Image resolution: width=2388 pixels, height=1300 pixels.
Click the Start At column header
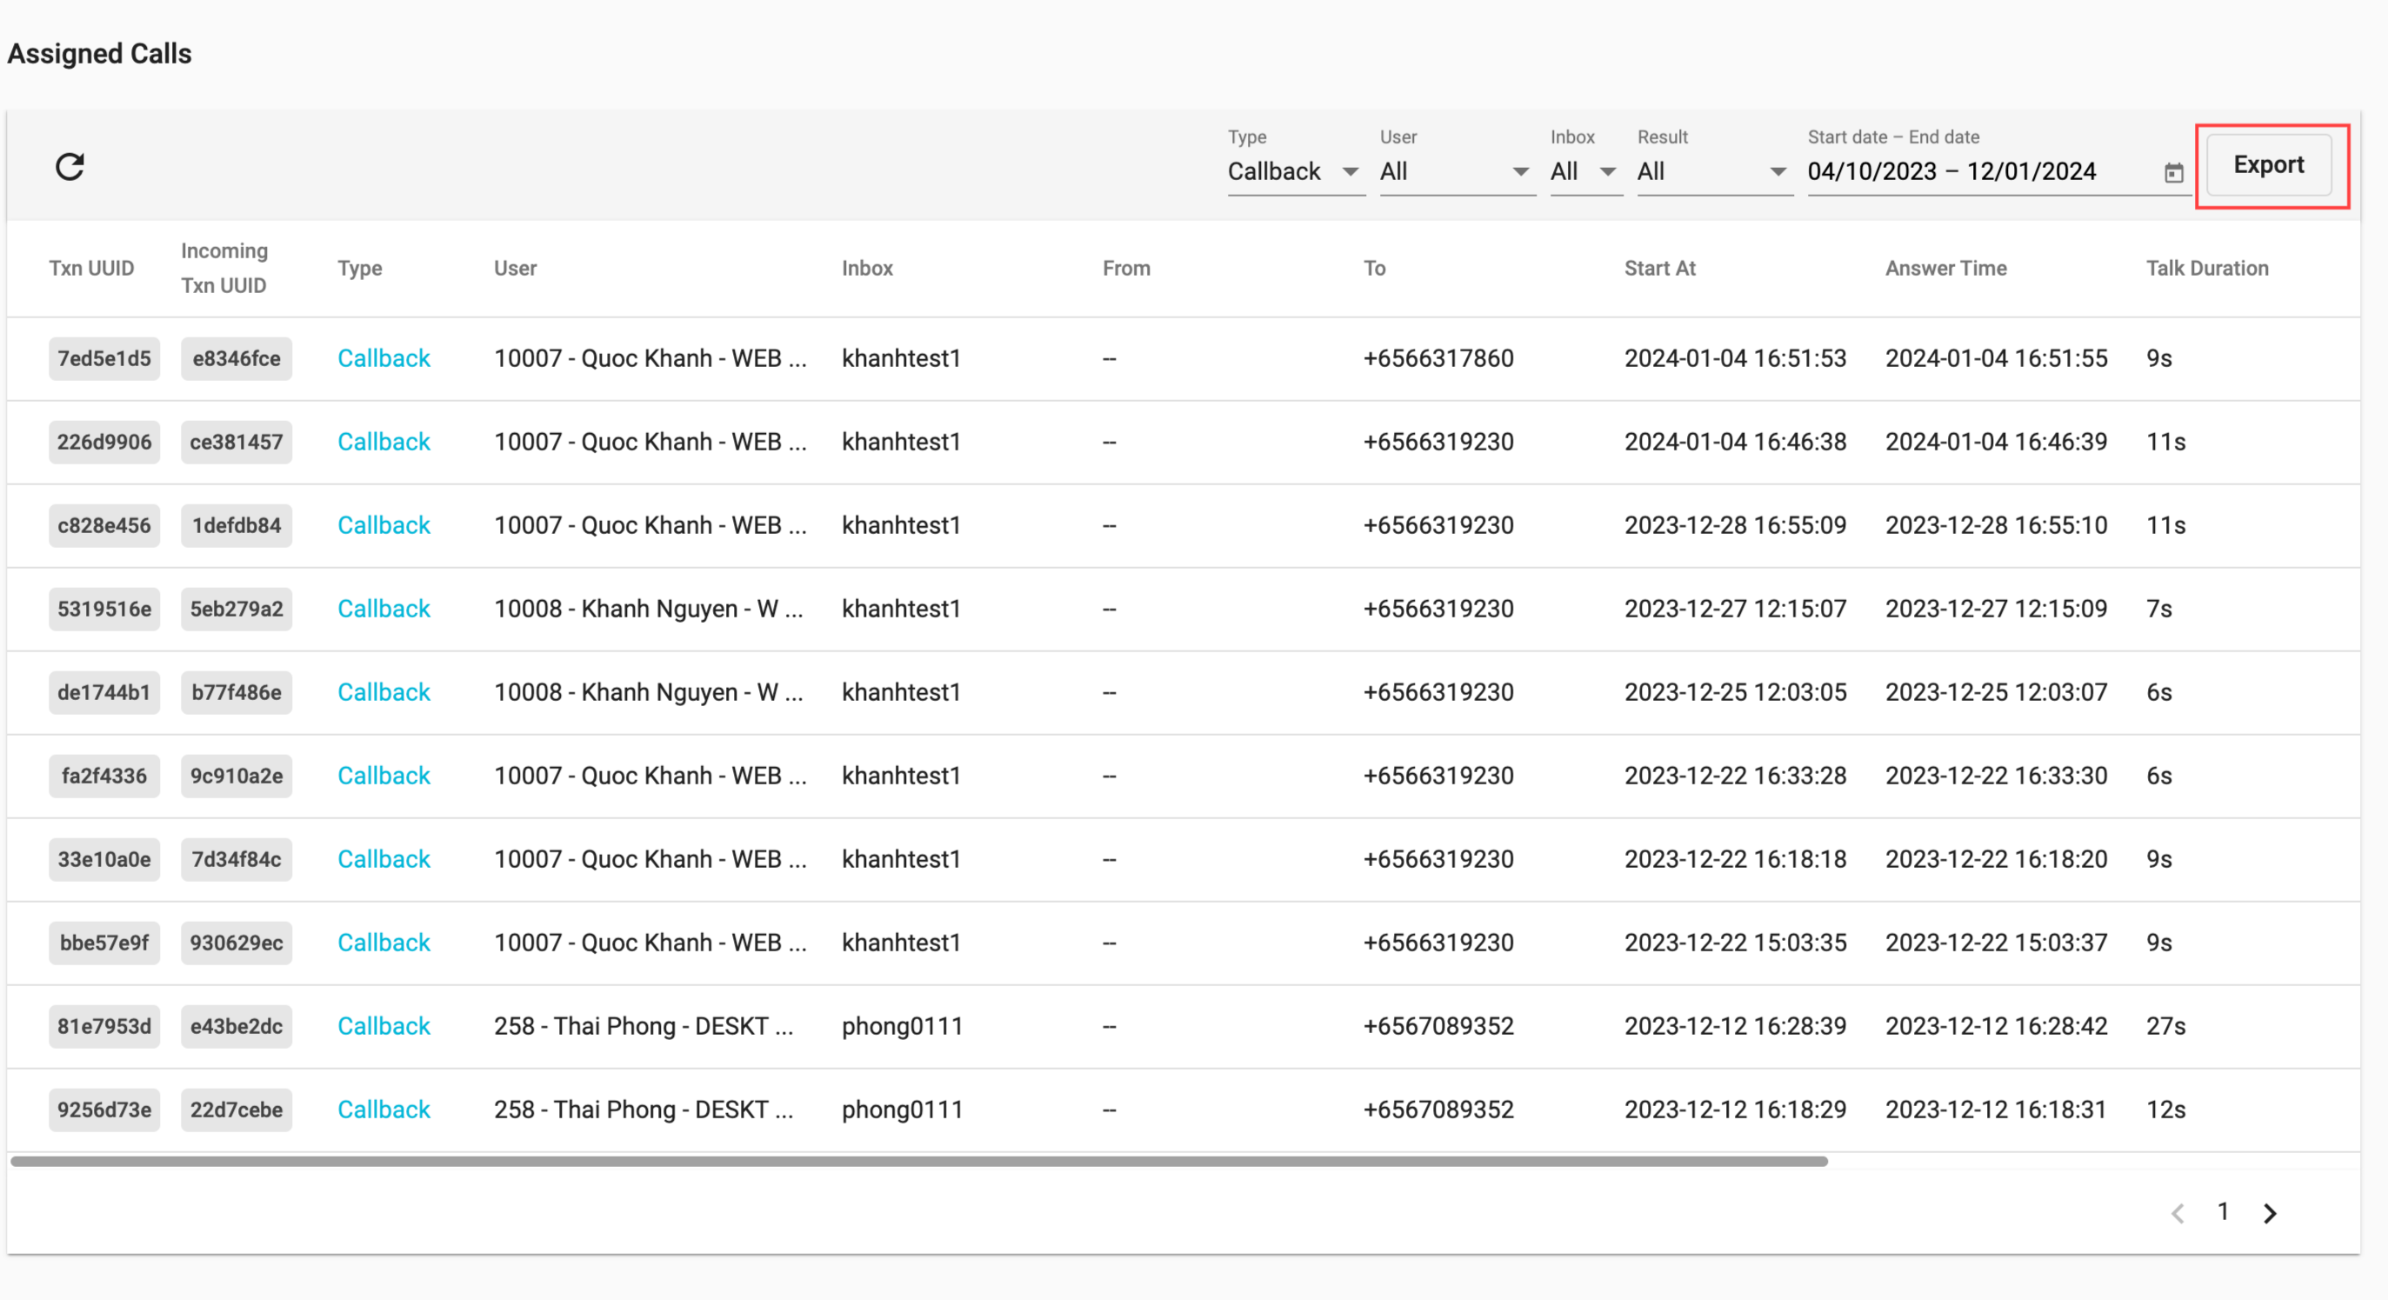(x=1659, y=268)
